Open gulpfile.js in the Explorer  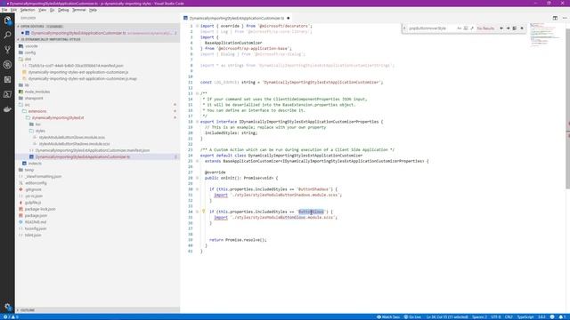click(33, 203)
